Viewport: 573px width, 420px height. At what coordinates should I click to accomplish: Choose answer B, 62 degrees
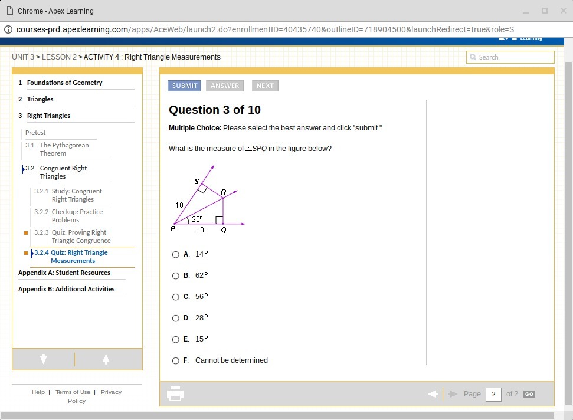click(175, 275)
